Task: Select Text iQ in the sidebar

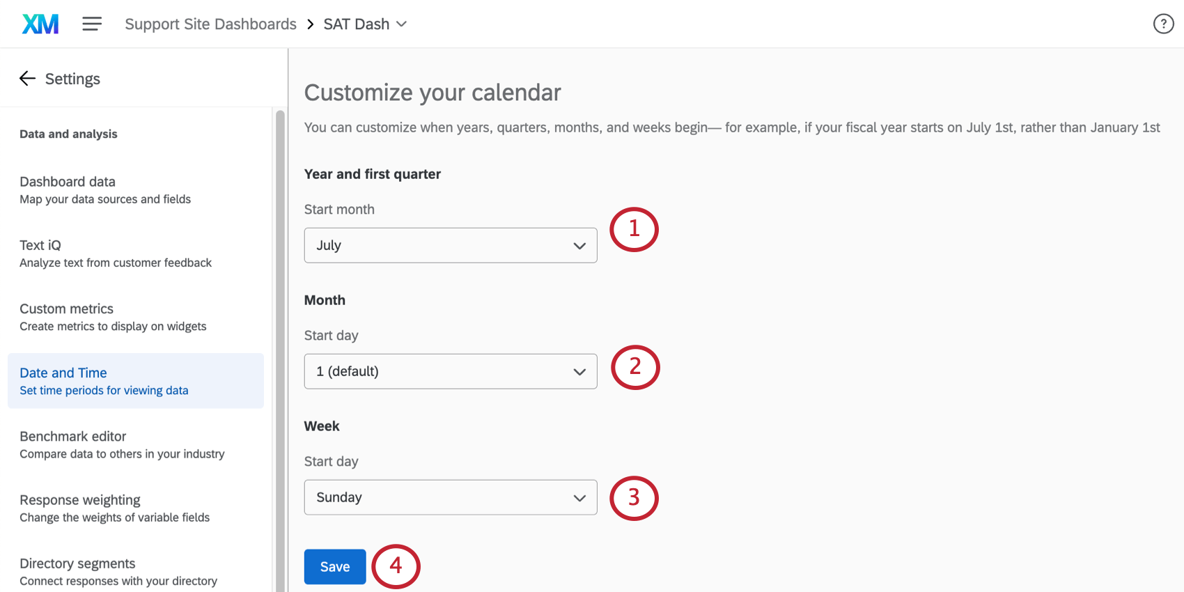Action: [40, 245]
